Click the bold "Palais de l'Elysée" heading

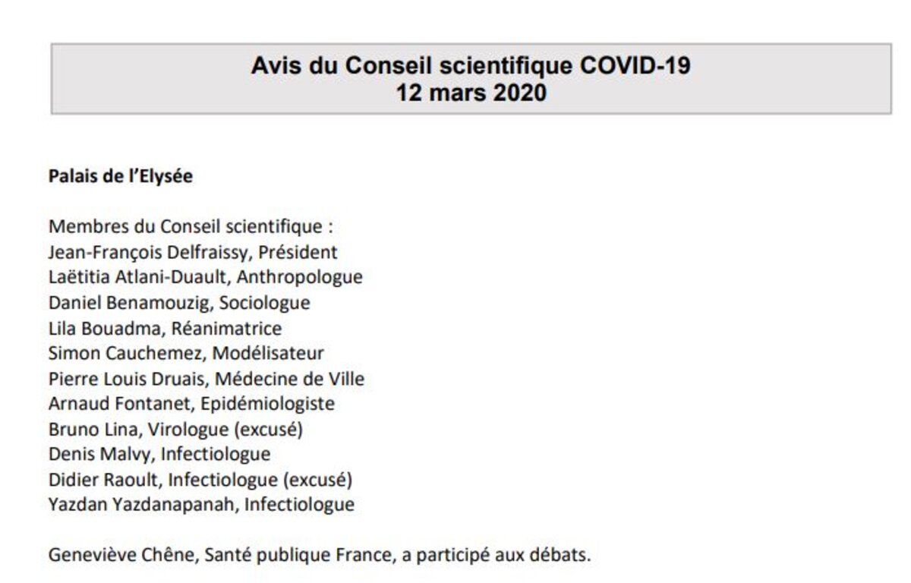tap(121, 176)
